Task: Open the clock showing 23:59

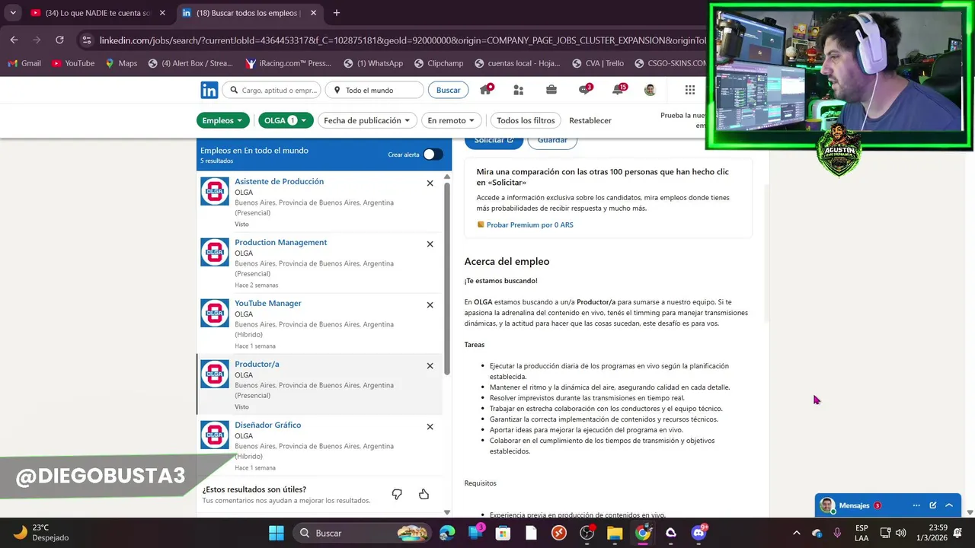Action: coord(931,533)
